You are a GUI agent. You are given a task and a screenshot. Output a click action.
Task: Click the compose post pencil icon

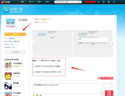pyautogui.click(x=98, y=2)
